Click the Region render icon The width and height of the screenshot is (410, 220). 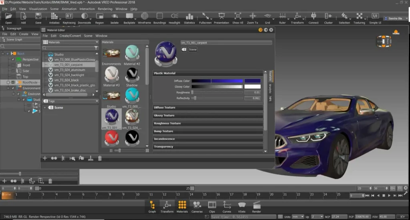click(99, 16)
